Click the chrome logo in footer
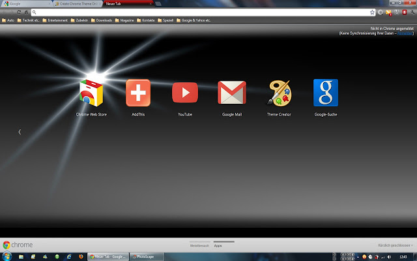 18,245
